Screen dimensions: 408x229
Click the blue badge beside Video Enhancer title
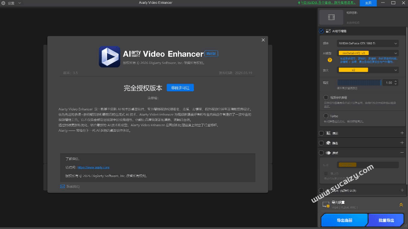(x=211, y=54)
